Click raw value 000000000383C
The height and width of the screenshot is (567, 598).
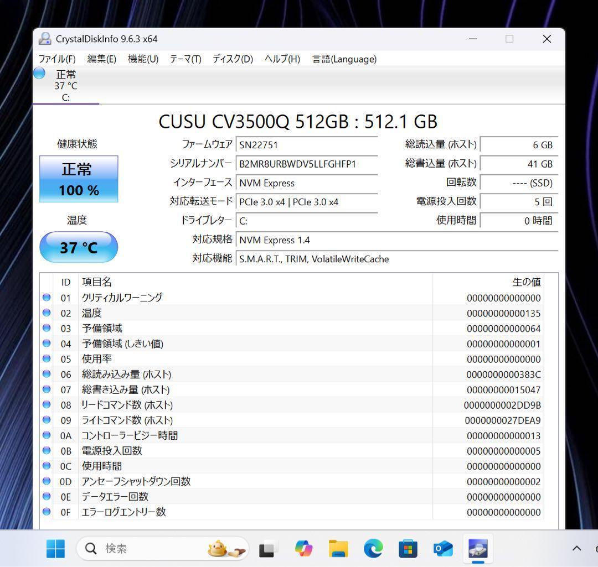click(503, 374)
